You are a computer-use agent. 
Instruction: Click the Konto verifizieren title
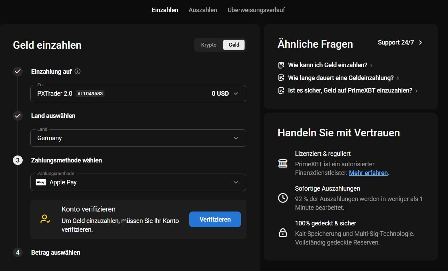[88, 209]
